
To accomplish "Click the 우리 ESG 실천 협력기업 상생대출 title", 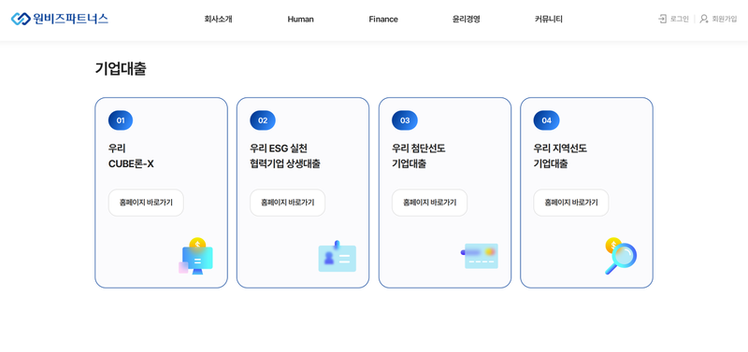I will pos(285,156).
